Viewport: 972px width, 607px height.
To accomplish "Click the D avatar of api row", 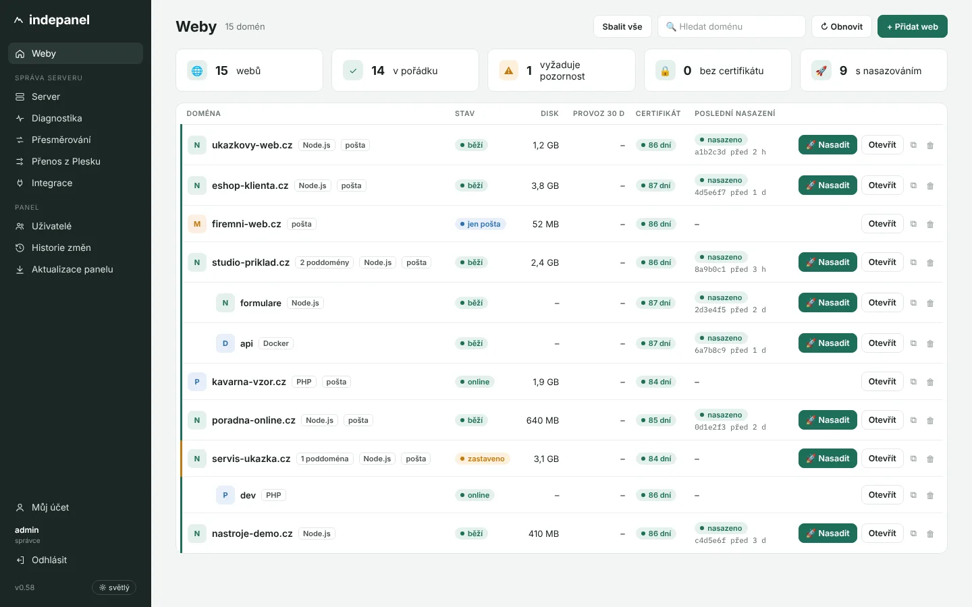I will 225,343.
